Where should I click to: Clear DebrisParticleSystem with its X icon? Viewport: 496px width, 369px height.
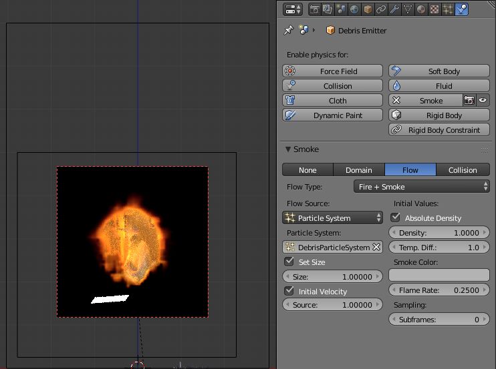coord(376,247)
